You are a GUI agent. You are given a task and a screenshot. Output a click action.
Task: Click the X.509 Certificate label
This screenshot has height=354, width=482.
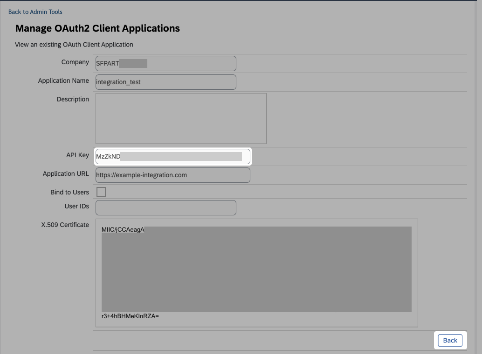(65, 225)
